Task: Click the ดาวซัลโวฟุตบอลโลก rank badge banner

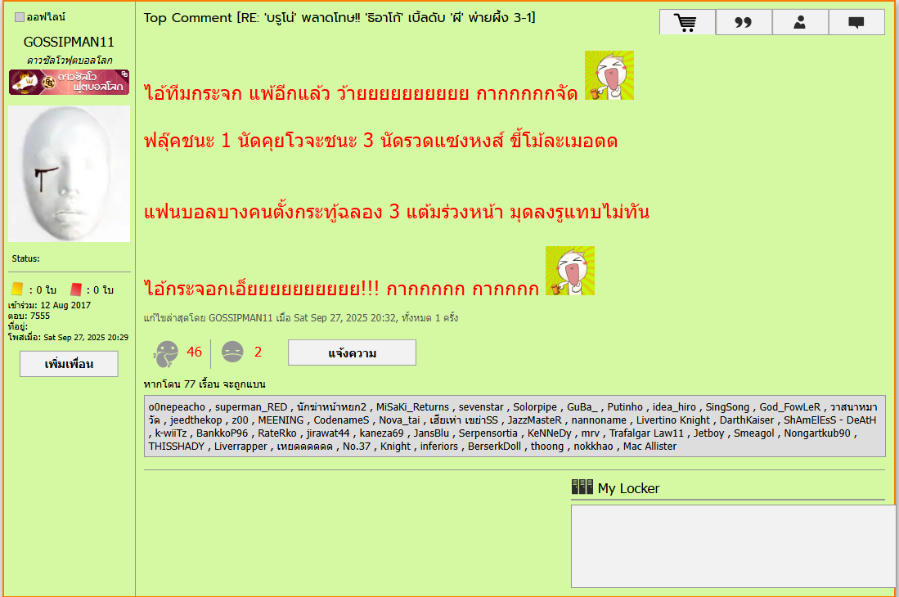Action: coord(69,83)
